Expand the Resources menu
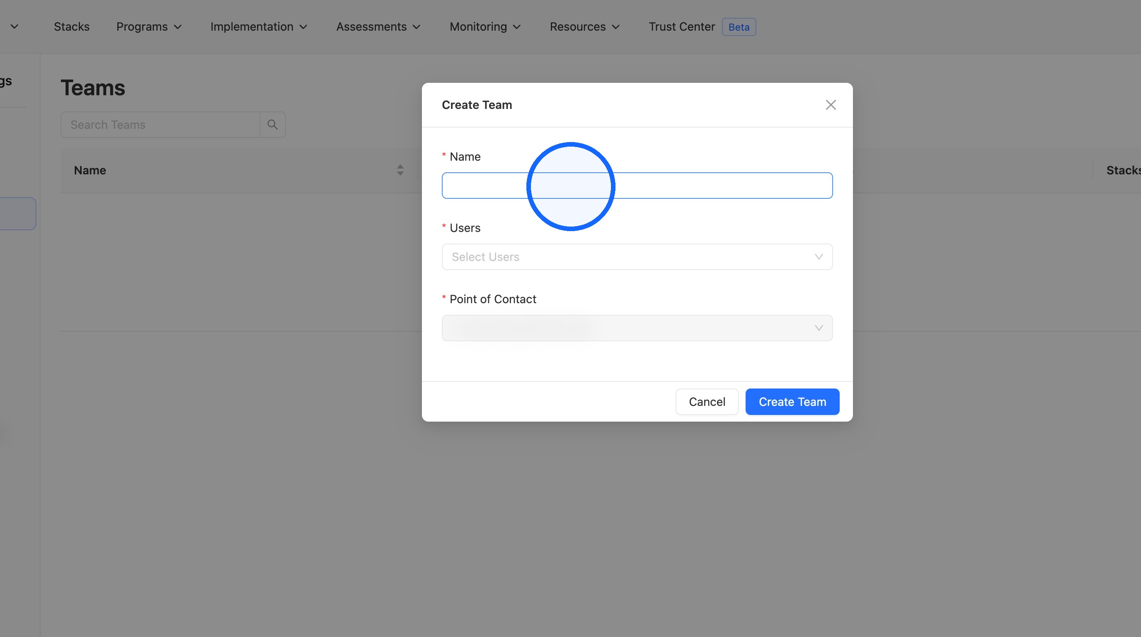The height and width of the screenshot is (637, 1141). 585,27
